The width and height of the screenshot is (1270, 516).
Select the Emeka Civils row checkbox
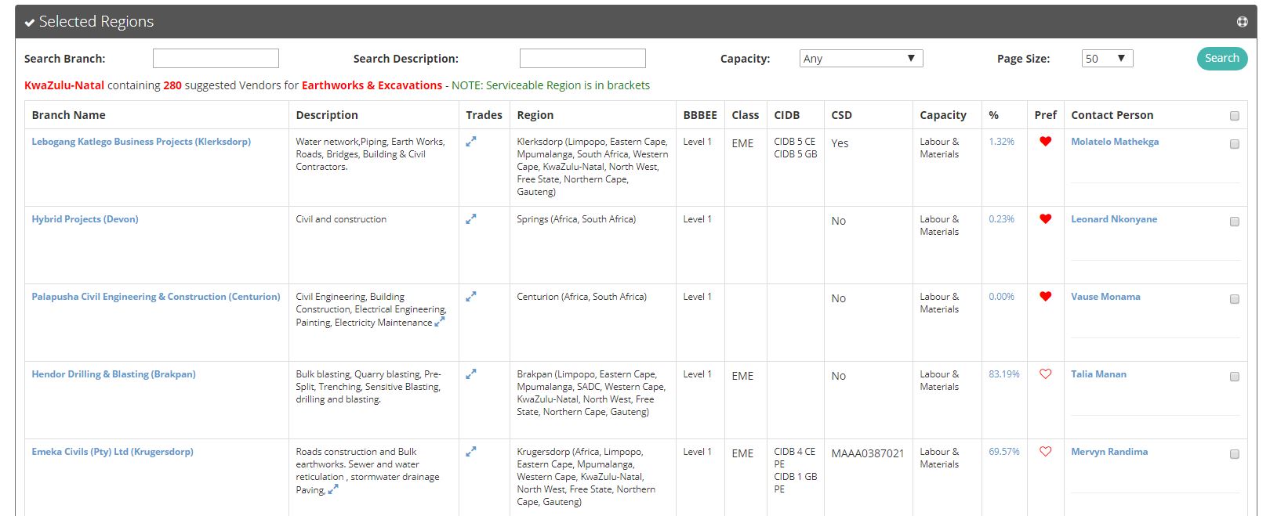click(x=1235, y=454)
